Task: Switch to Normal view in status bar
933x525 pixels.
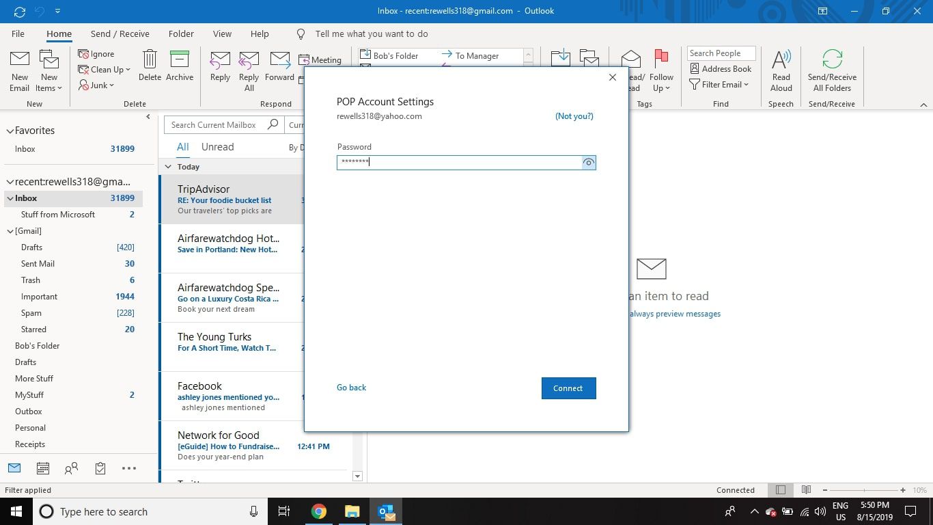Action: [781, 490]
